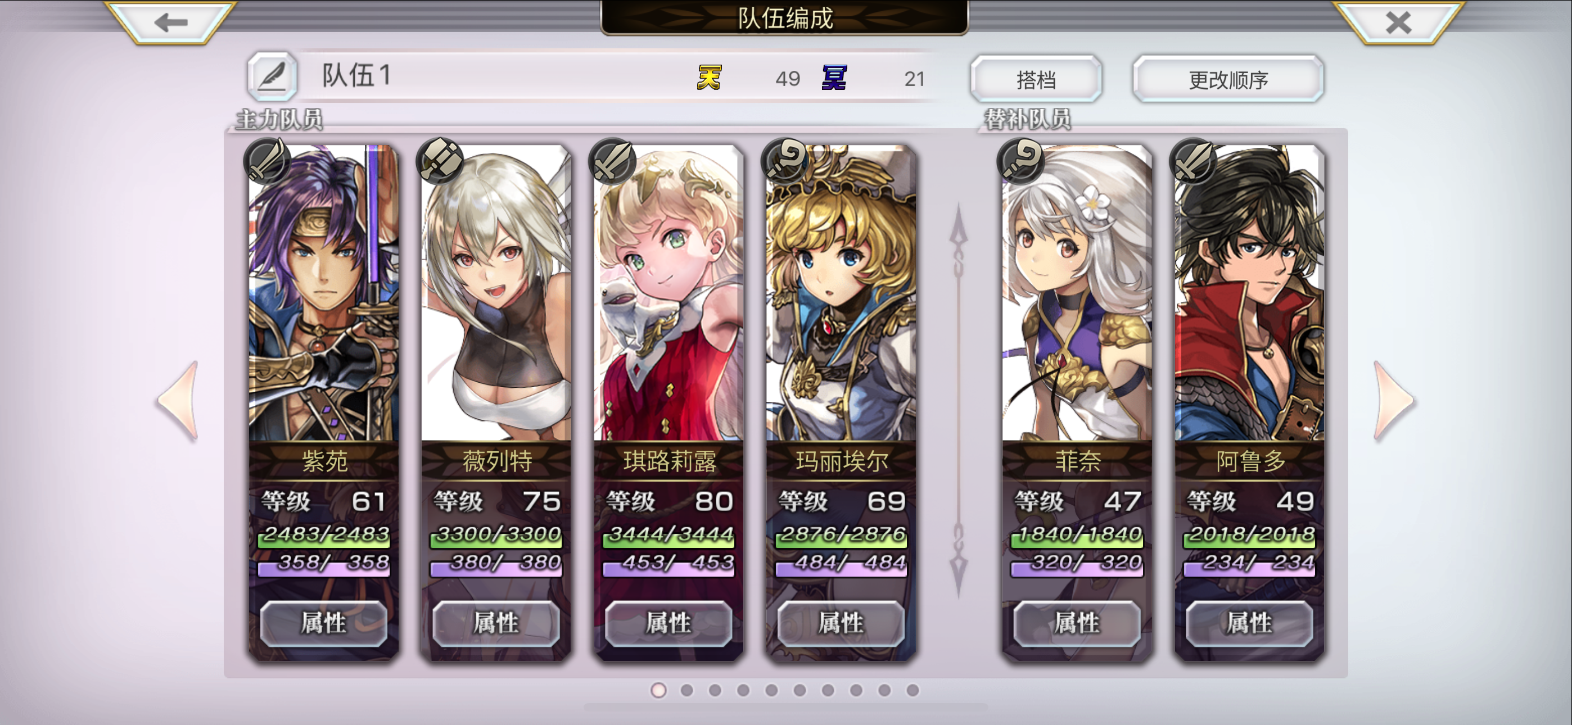Viewport: 1572px width, 725px height.
Task: Go to previous team with left arrow
Action: [178, 400]
